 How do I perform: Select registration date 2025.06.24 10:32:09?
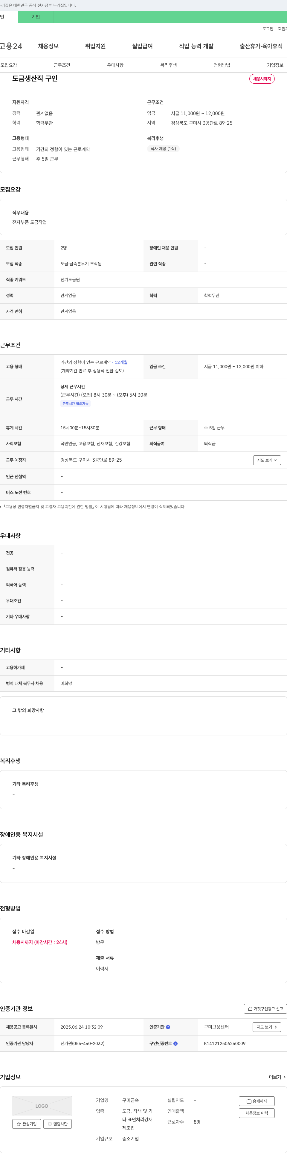[82, 1027]
